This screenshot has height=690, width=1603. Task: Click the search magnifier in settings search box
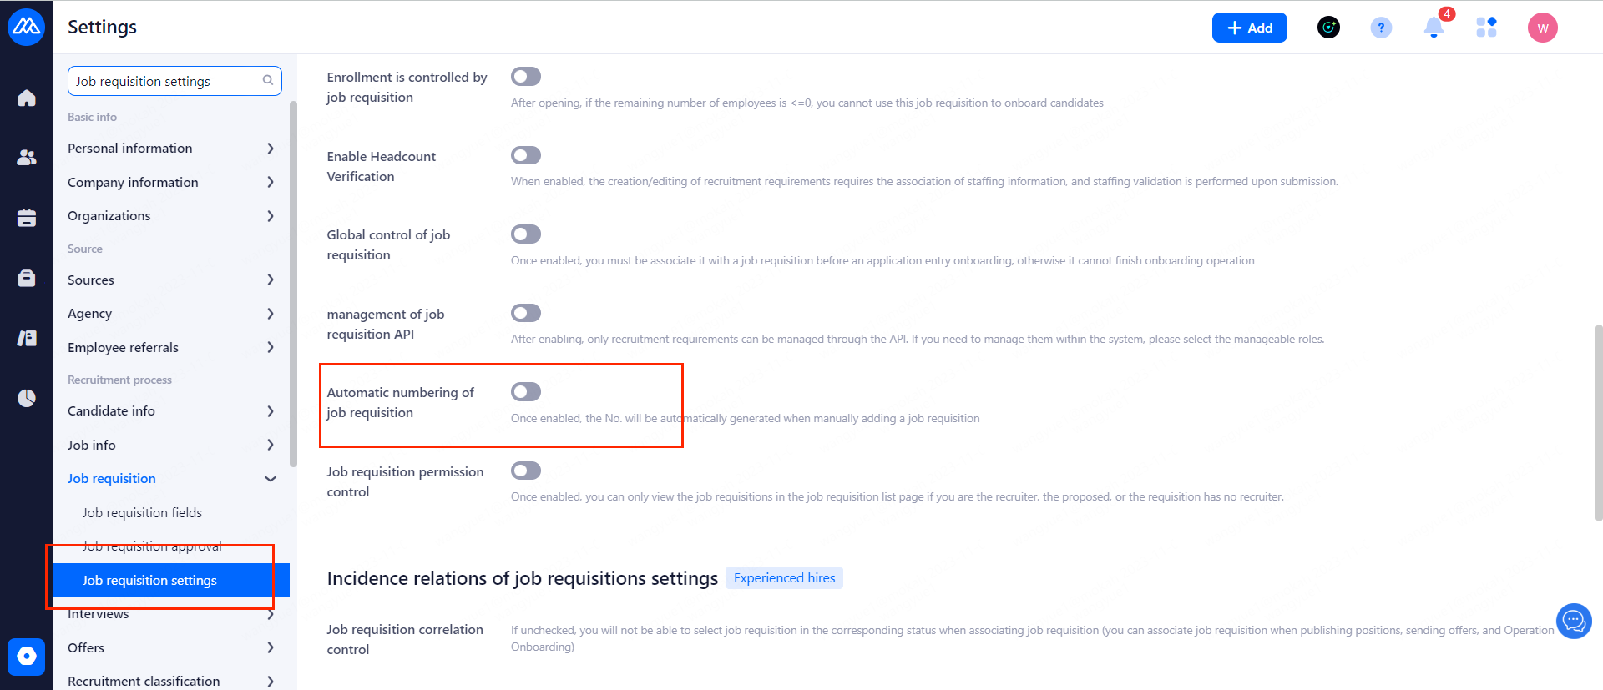pyautogui.click(x=268, y=81)
